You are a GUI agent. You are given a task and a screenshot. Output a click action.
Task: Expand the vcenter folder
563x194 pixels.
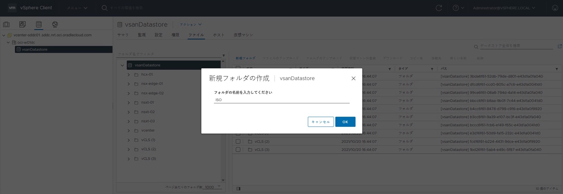129,131
